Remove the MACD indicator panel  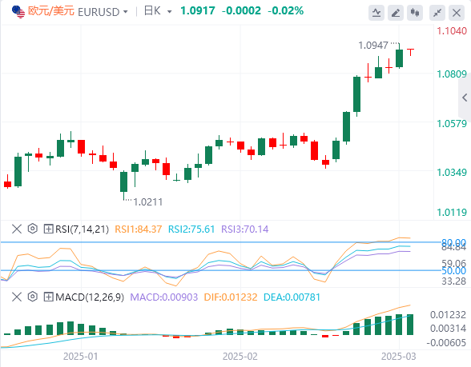(x=17, y=297)
